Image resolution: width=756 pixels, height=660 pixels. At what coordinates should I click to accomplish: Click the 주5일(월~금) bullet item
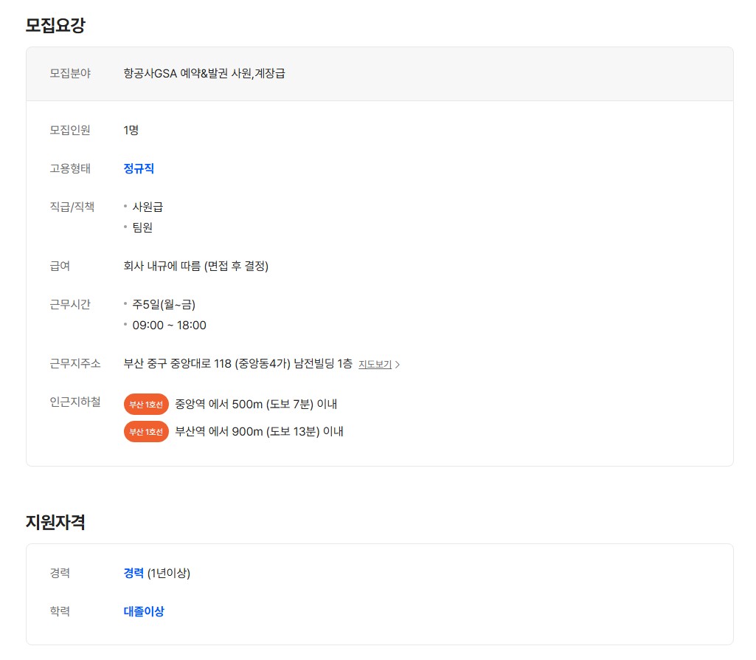(x=164, y=304)
